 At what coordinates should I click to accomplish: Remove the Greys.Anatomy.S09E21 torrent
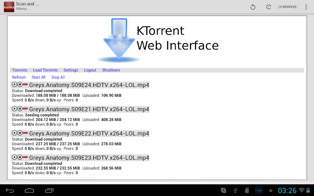point(25,109)
